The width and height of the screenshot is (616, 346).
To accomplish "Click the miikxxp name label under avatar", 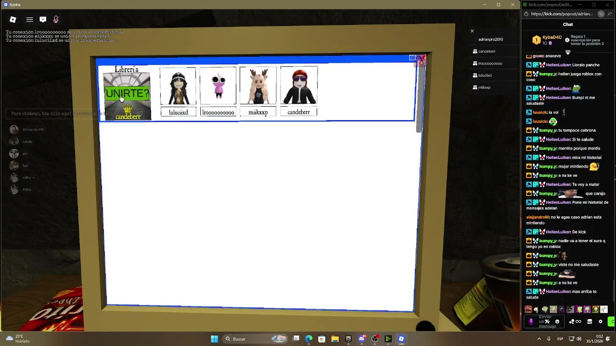I will click(258, 112).
